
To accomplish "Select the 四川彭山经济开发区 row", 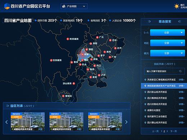I will click(164, 92).
